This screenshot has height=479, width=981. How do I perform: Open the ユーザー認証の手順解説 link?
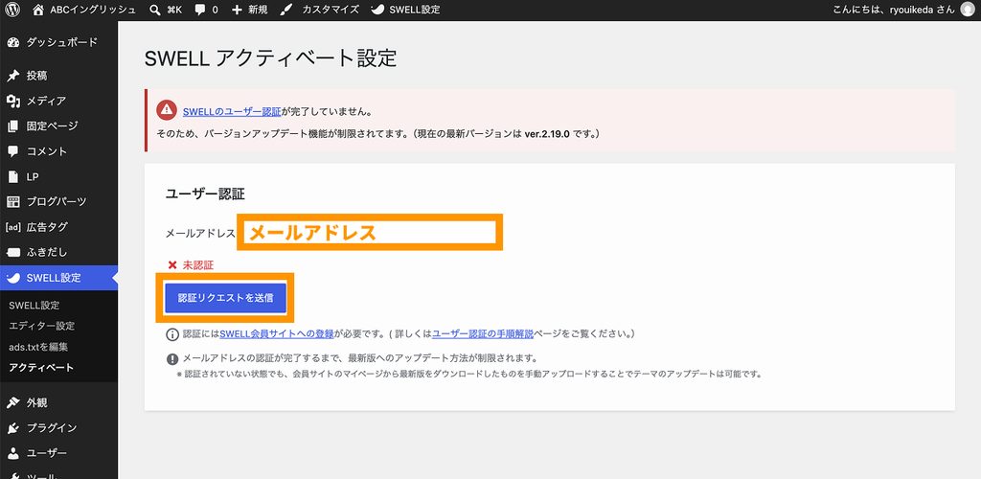coord(483,334)
